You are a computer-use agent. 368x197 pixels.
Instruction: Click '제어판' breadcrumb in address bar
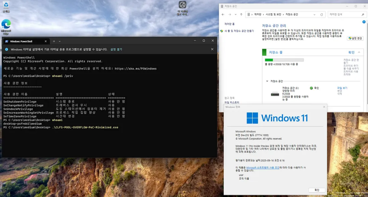258,14
